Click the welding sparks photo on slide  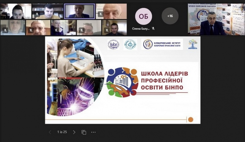pos(76,97)
